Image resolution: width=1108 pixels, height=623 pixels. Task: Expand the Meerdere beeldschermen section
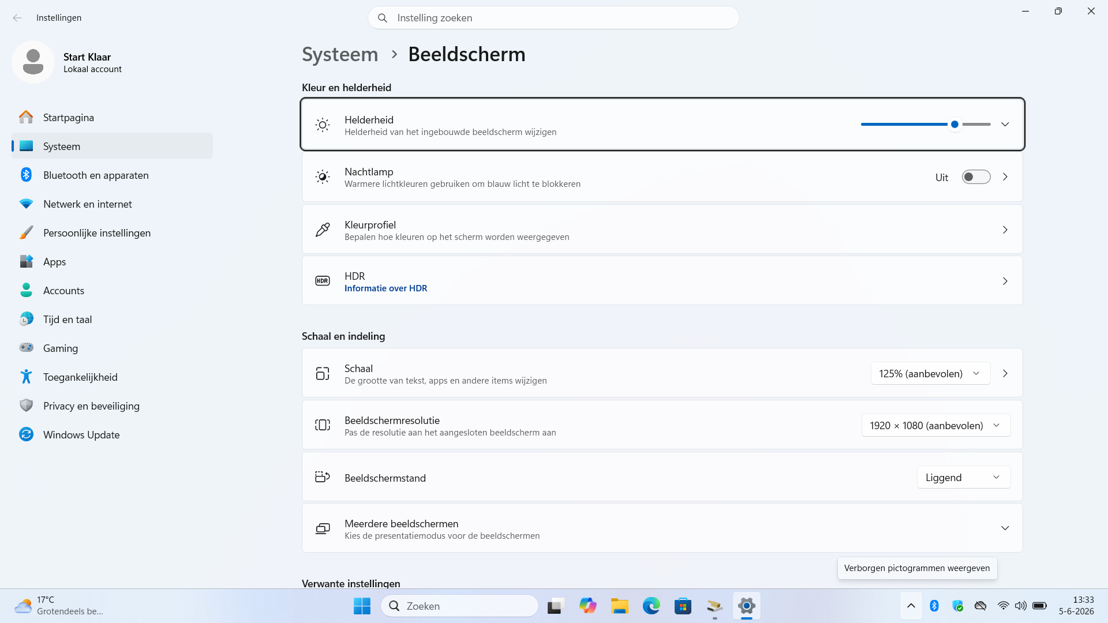[1005, 528]
